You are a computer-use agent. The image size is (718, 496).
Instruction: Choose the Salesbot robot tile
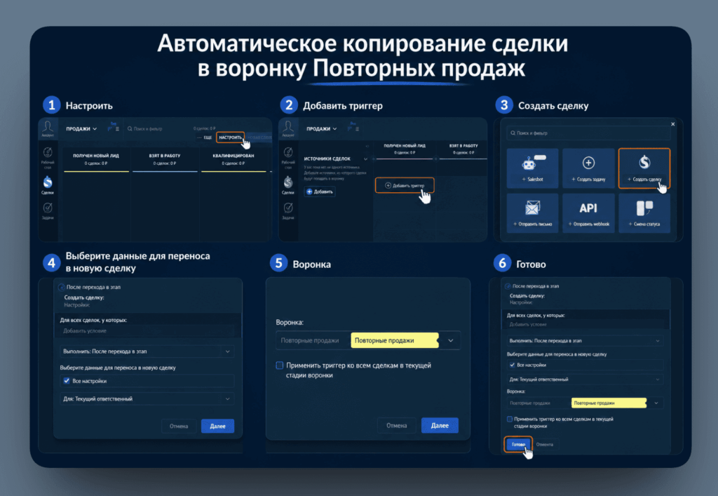(x=533, y=168)
